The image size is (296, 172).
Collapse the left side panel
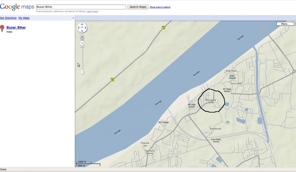click(x=73, y=18)
